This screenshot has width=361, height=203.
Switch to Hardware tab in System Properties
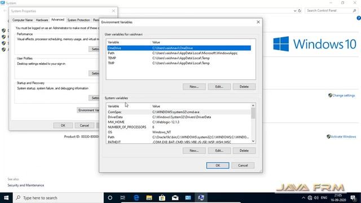click(x=42, y=20)
